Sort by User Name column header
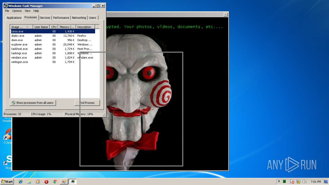This screenshot has width=329, height=185. tap(41, 27)
